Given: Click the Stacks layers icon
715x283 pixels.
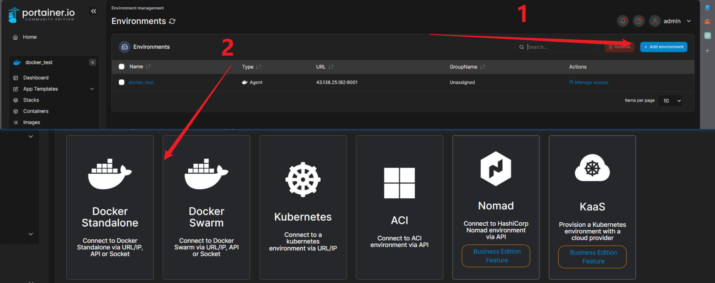Looking at the screenshot, I should click(x=16, y=100).
